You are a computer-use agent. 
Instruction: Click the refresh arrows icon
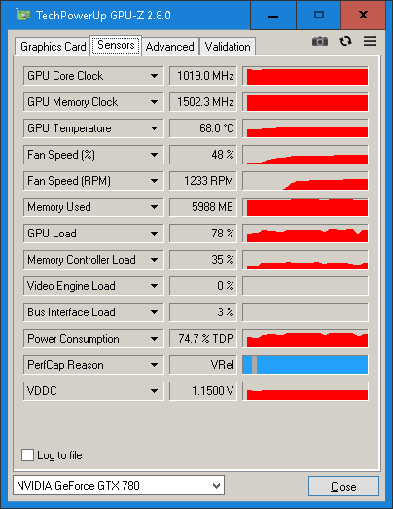tap(345, 41)
